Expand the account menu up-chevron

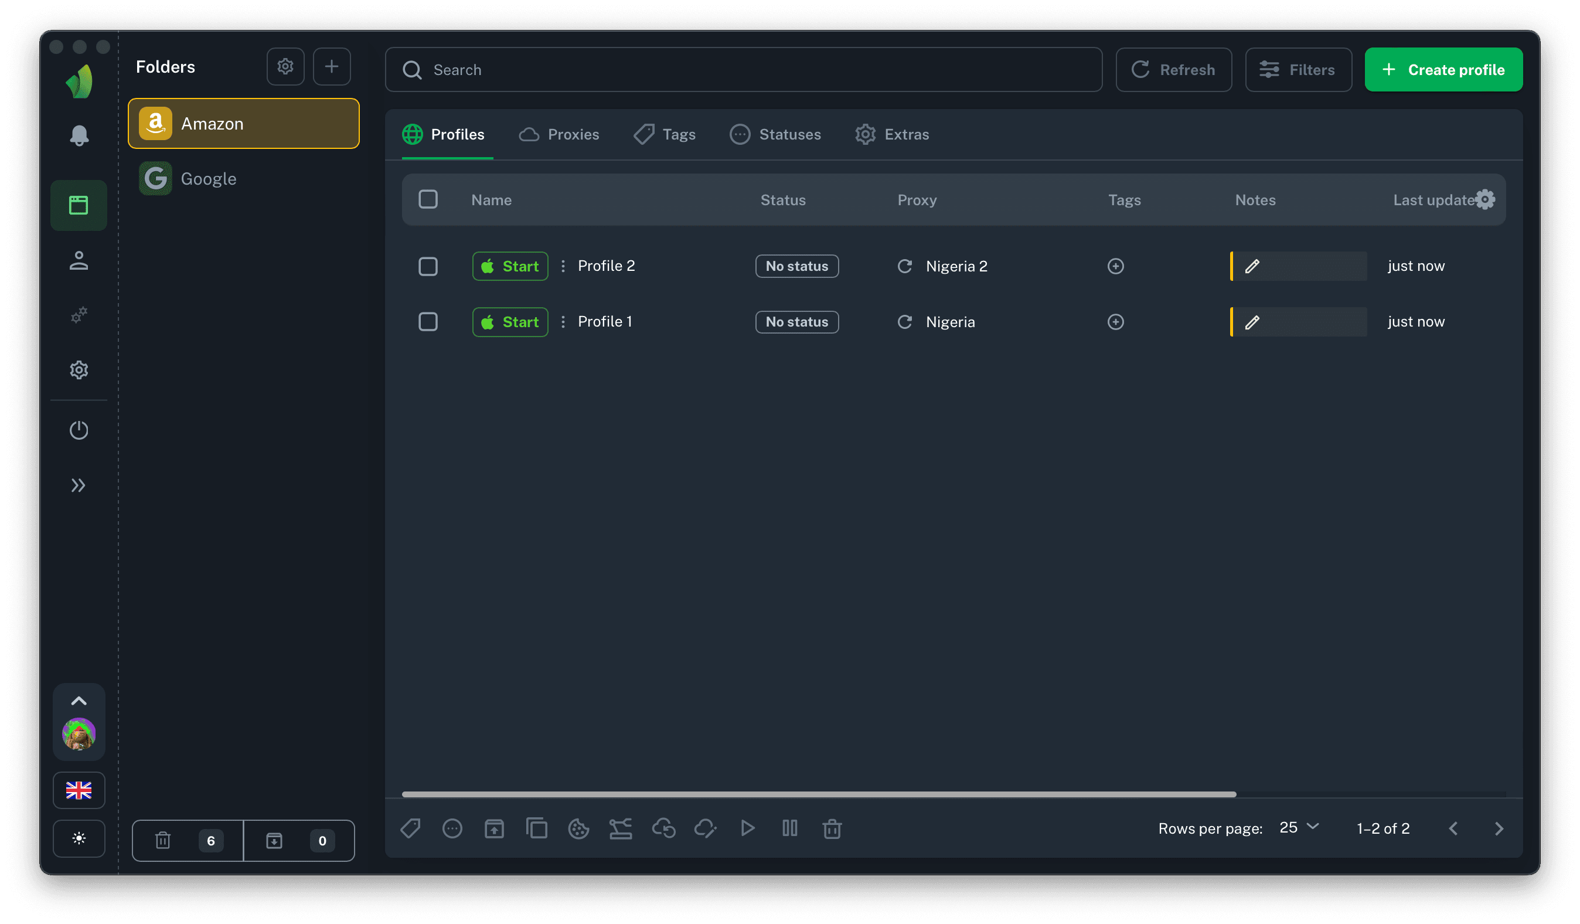pos(79,701)
